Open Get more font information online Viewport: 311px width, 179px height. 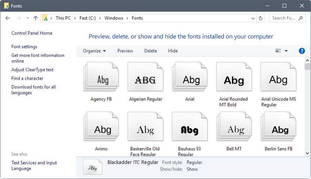38,58
